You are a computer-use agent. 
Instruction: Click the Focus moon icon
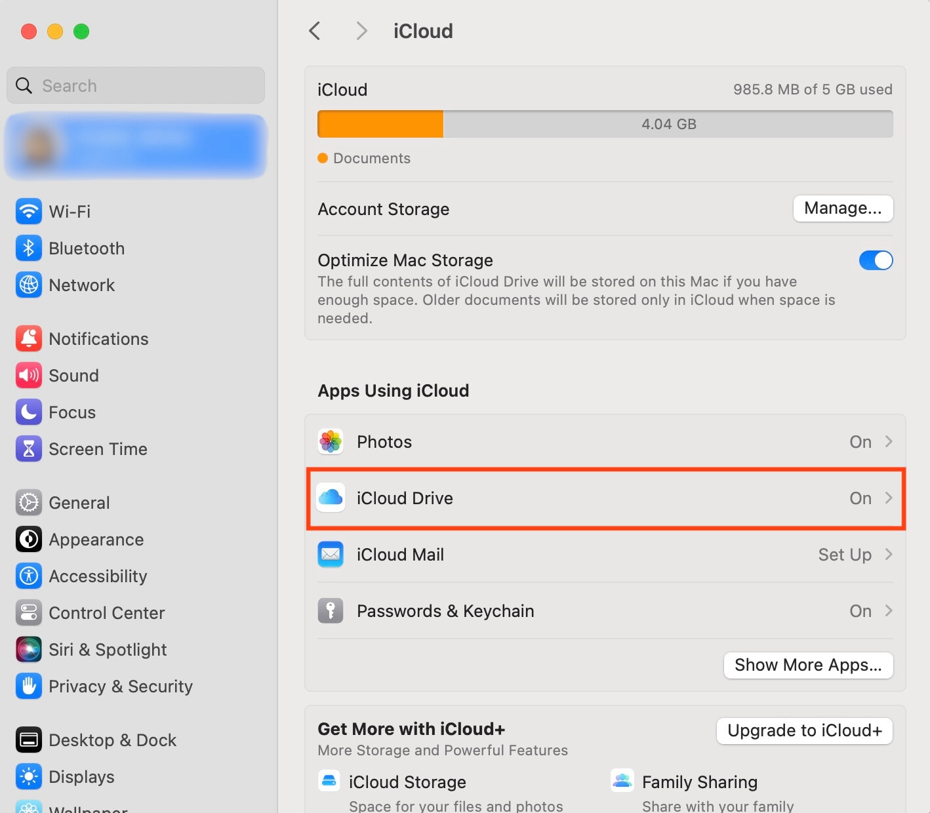(28, 412)
